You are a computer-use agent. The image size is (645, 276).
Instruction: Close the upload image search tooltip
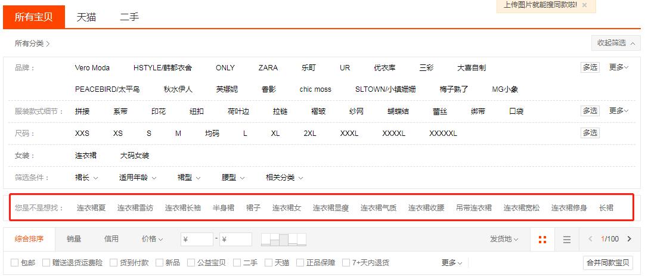pos(585,5)
